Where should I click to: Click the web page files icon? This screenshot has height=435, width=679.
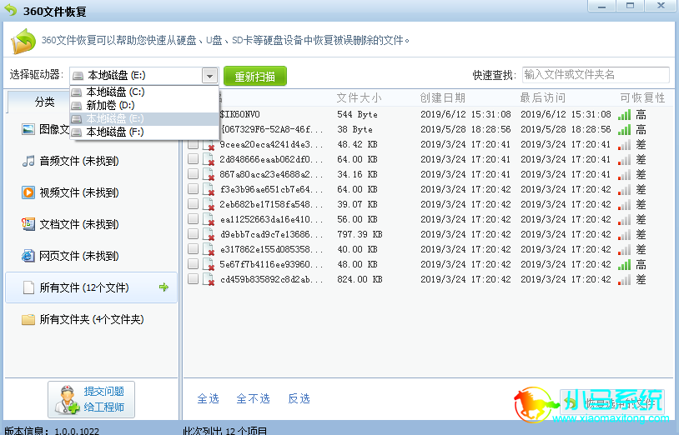28,256
